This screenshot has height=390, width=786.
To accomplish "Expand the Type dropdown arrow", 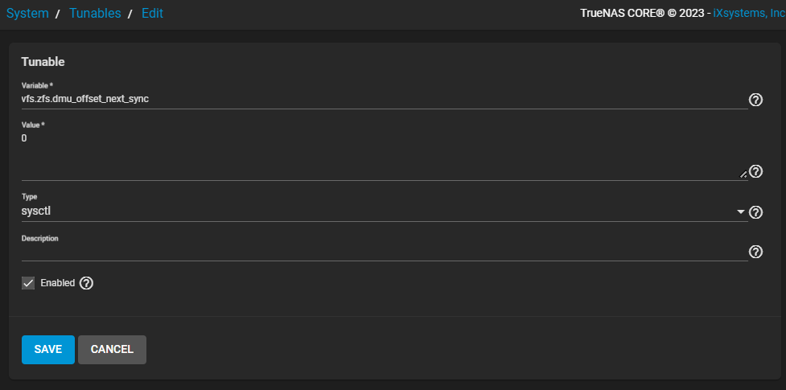I will coord(740,212).
